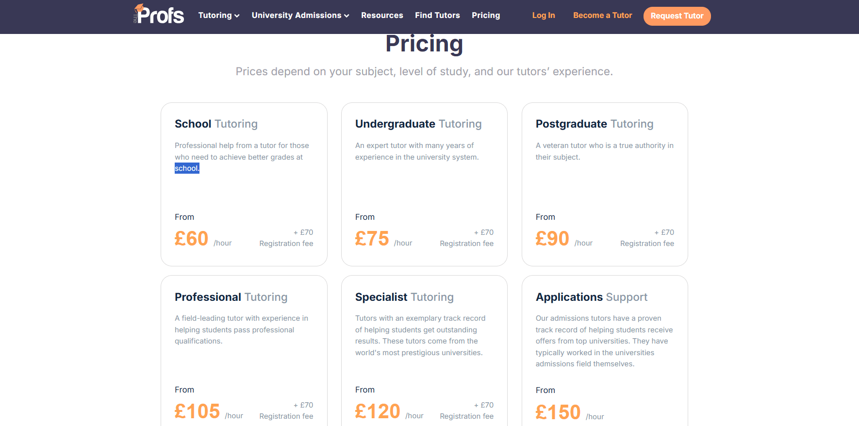Click The Profs logo icon

tap(159, 15)
